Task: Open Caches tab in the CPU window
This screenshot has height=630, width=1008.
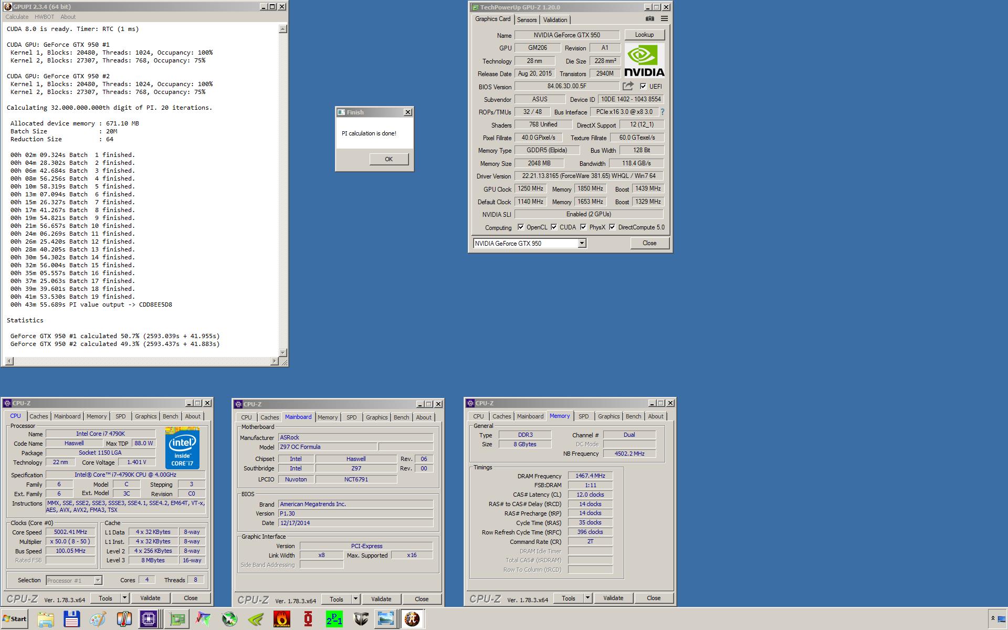Action: point(38,416)
